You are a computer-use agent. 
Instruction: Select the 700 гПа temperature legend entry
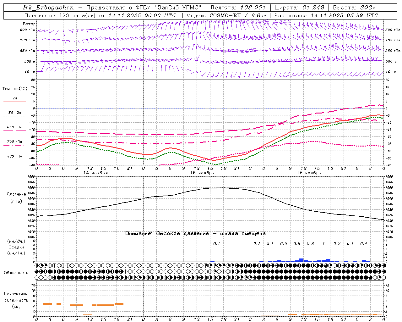click(14, 142)
